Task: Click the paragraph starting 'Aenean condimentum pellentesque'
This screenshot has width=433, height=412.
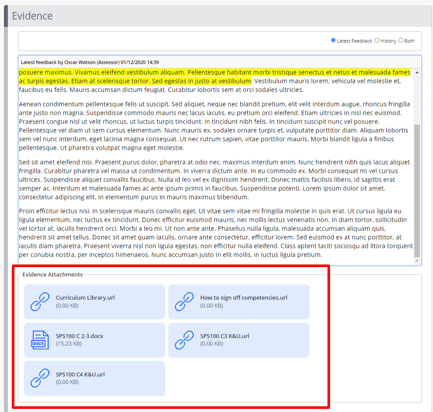Action: (215, 126)
